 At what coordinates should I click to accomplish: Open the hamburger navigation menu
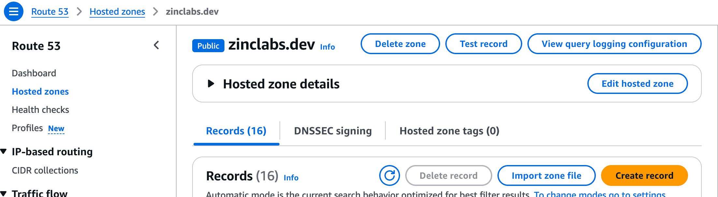pyautogui.click(x=13, y=11)
